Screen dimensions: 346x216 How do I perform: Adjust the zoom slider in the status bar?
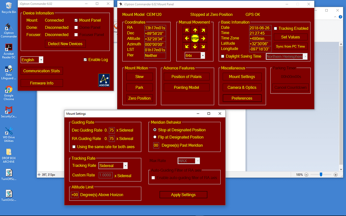(321, 174)
